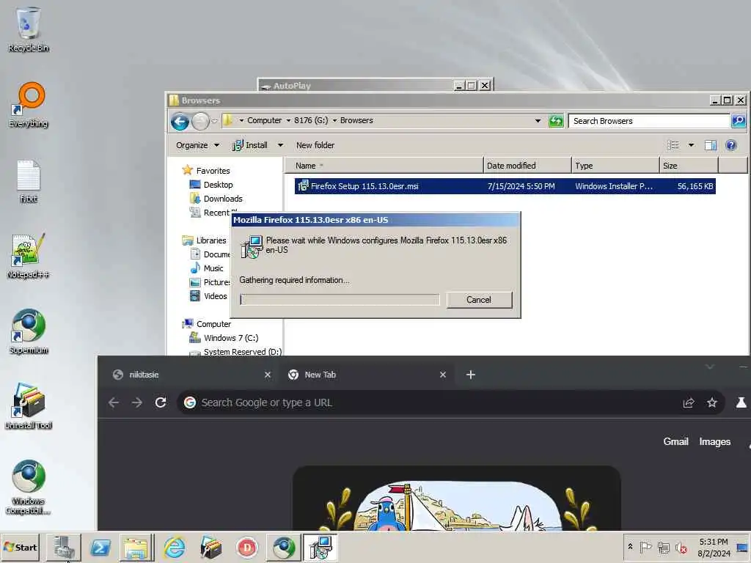This screenshot has width=751, height=563.
Task: Show hidden tray icons arrow
Action: pos(630,547)
